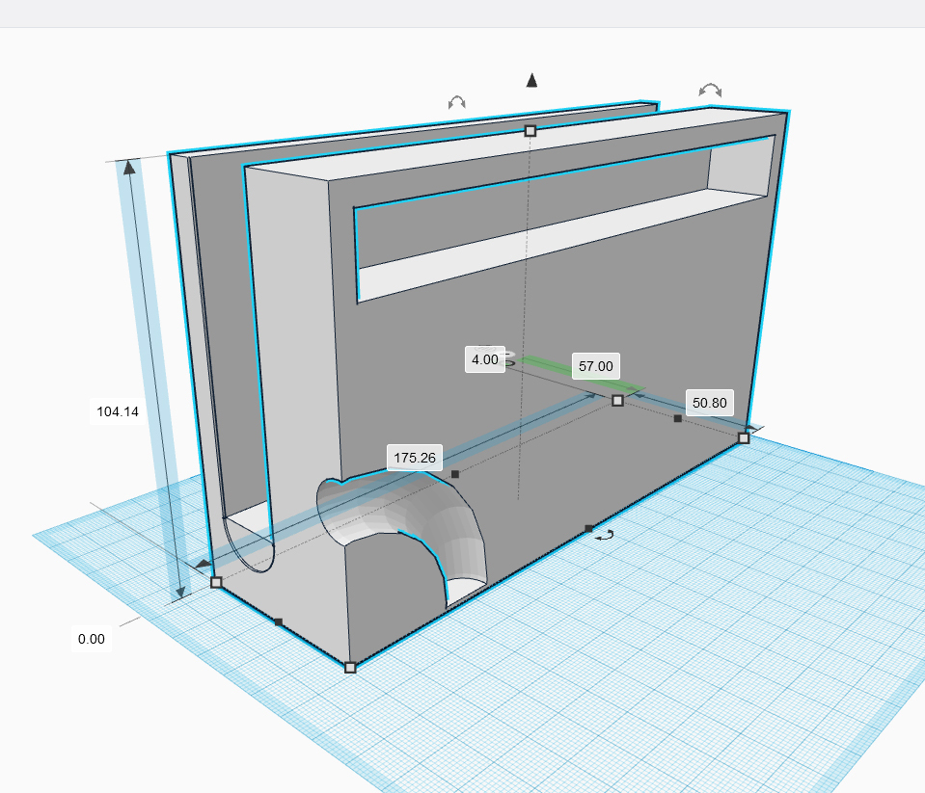Edit the 104.14 height dimension value
The width and height of the screenshot is (925, 793).
point(118,411)
